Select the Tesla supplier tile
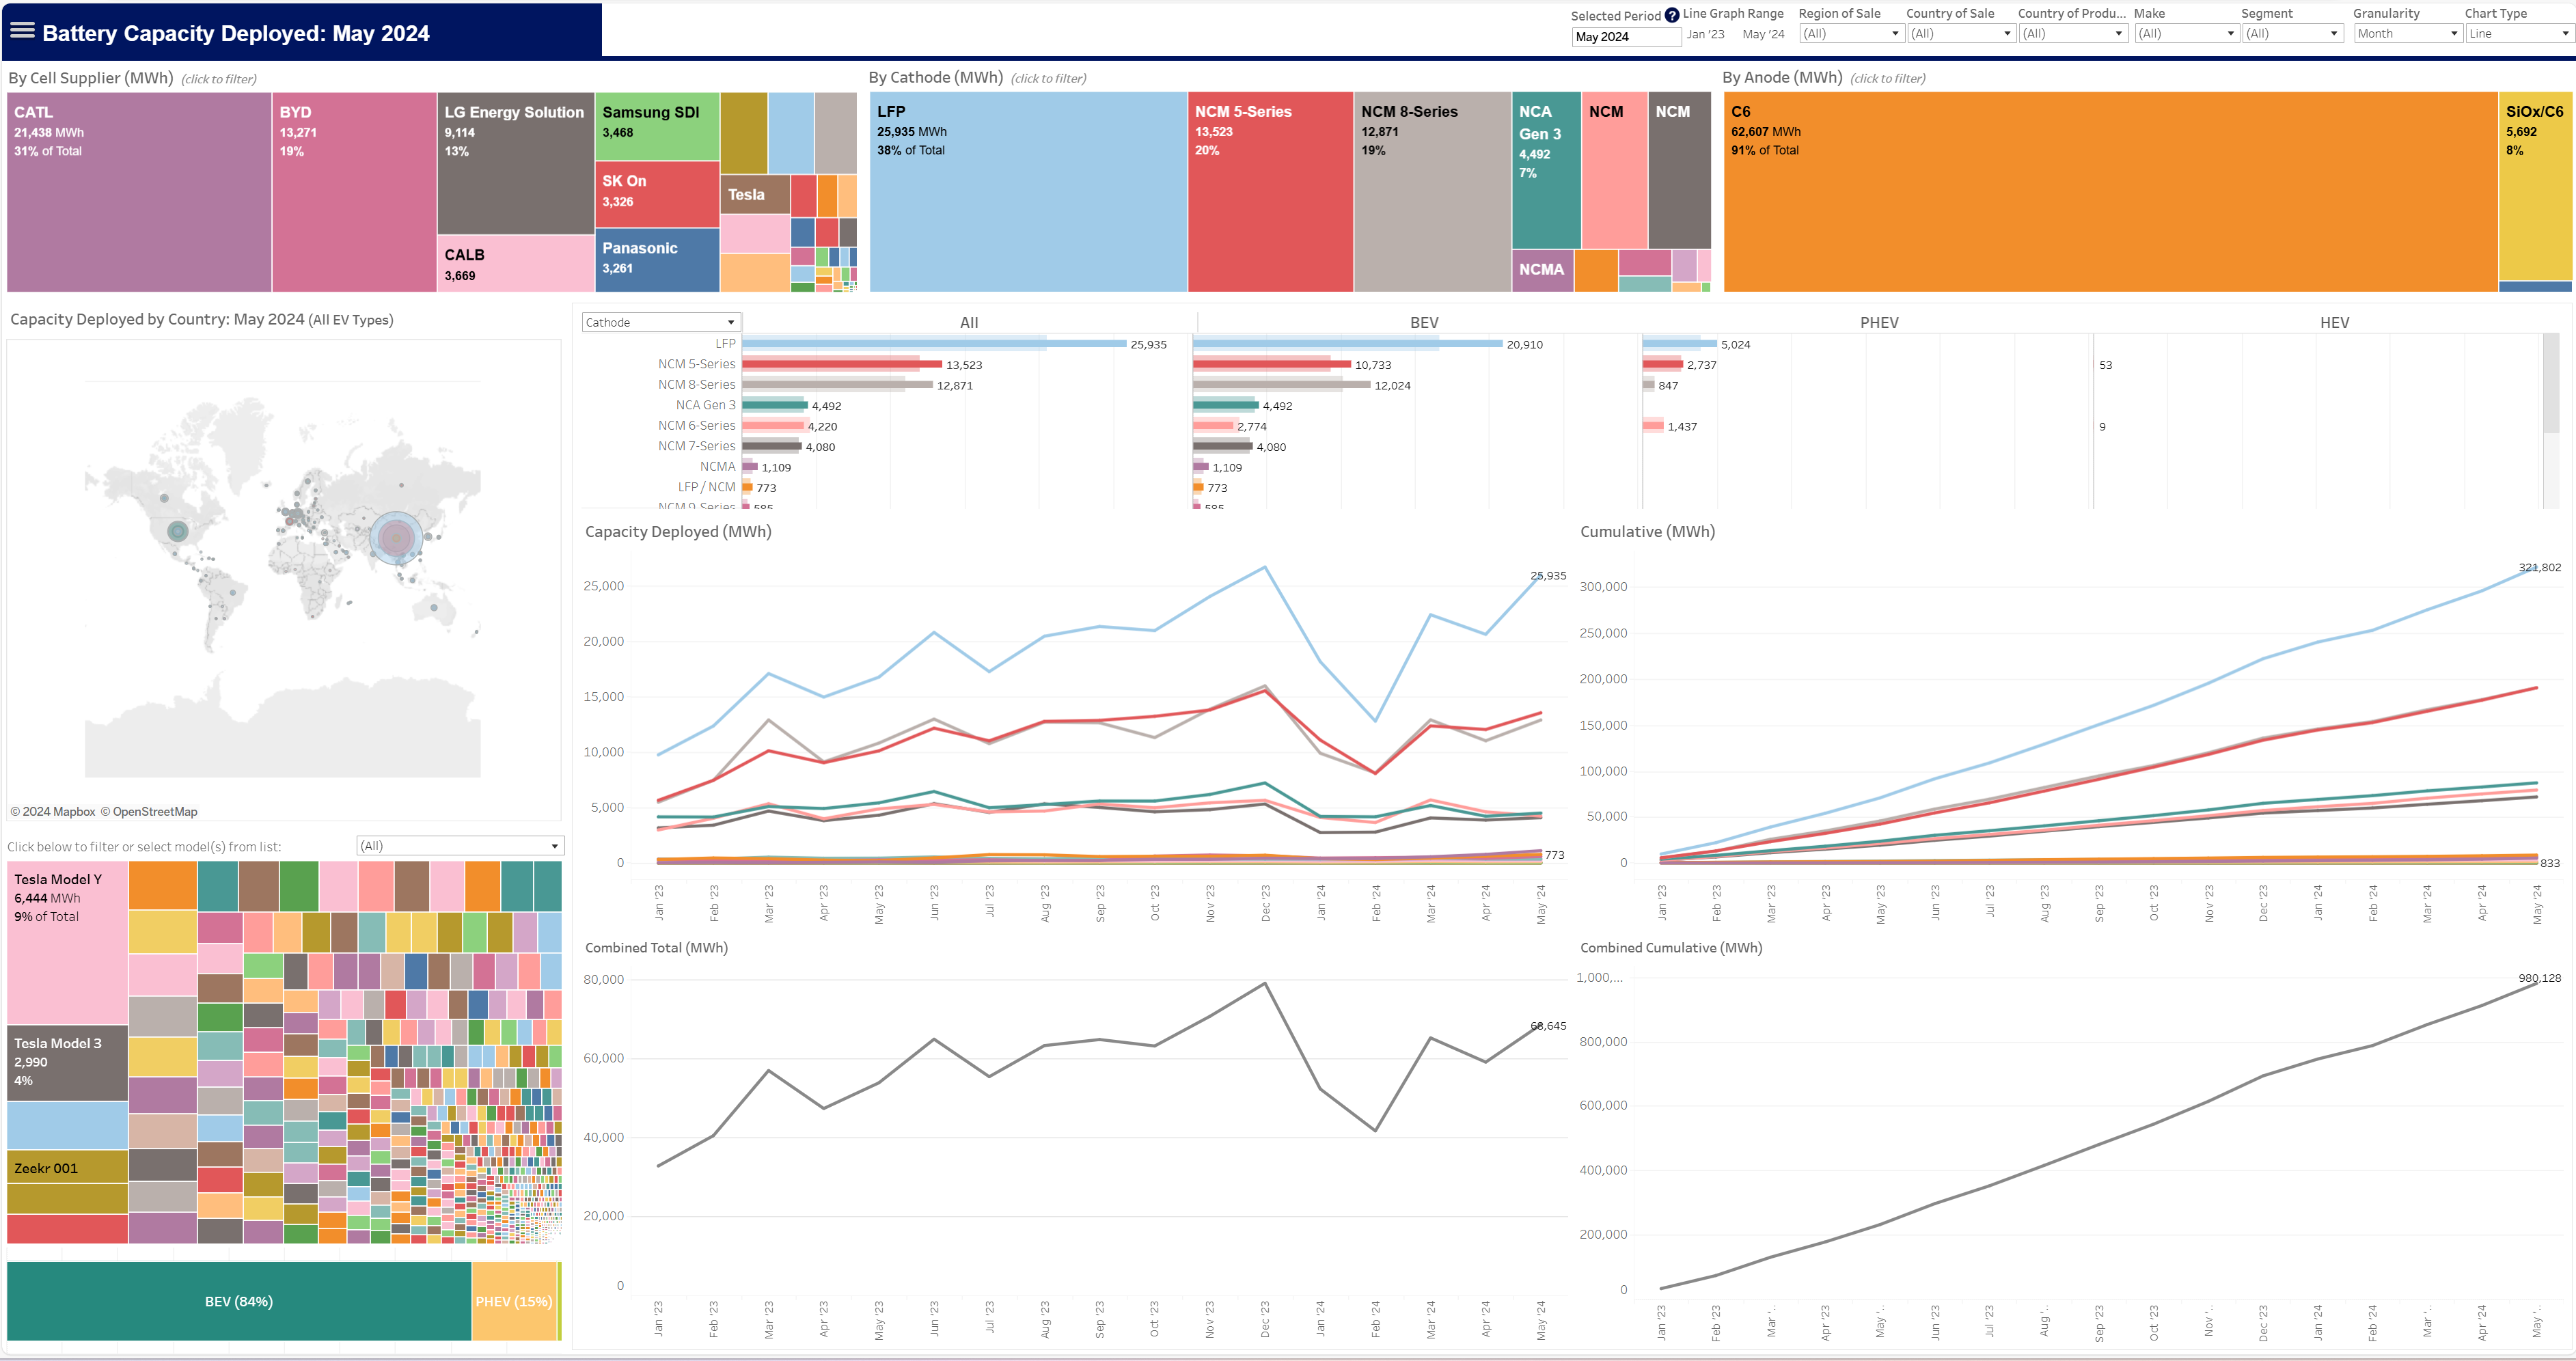 [755, 195]
